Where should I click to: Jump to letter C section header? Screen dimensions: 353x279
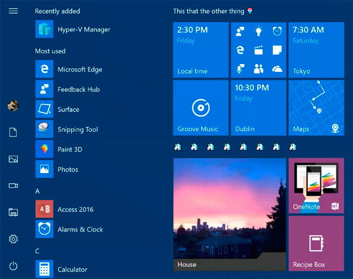tap(37, 251)
